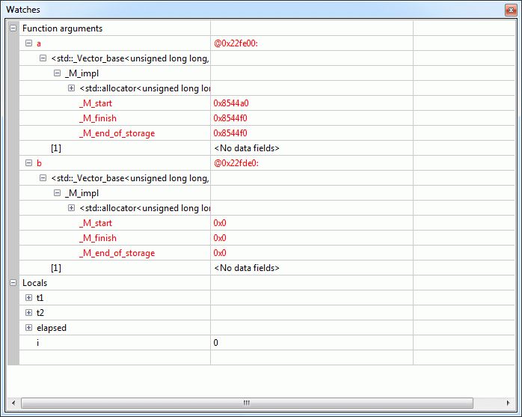Select the _M_finish row with value 0x8544f0
This screenshot has width=522, height=417.
pos(97,118)
